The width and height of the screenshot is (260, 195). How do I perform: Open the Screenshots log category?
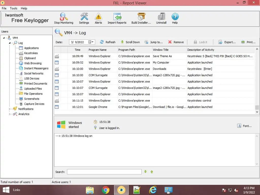click(x=32, y=99)
